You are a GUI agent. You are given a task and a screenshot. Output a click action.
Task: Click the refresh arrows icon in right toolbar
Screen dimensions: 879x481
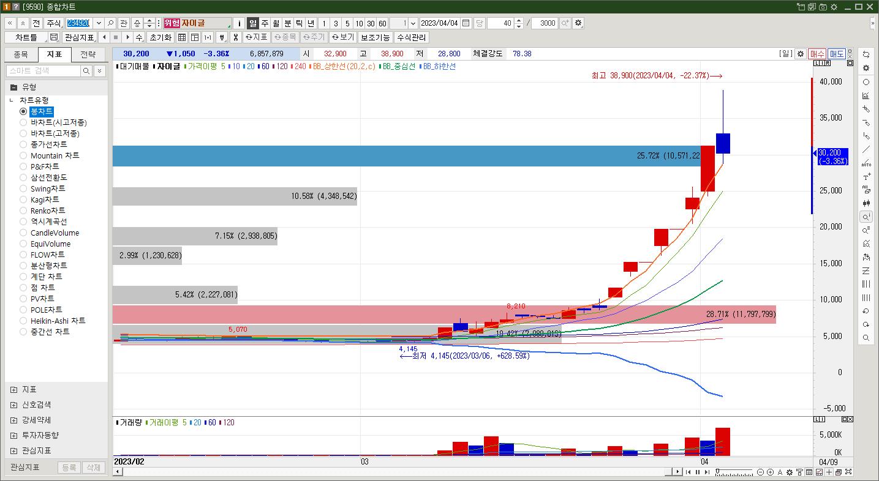[866, 54]
